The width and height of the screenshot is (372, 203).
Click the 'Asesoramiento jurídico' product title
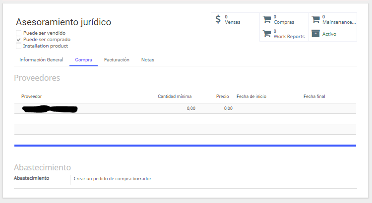point(63,22)
